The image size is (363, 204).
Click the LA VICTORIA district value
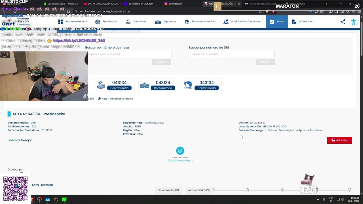click(258, 123)
